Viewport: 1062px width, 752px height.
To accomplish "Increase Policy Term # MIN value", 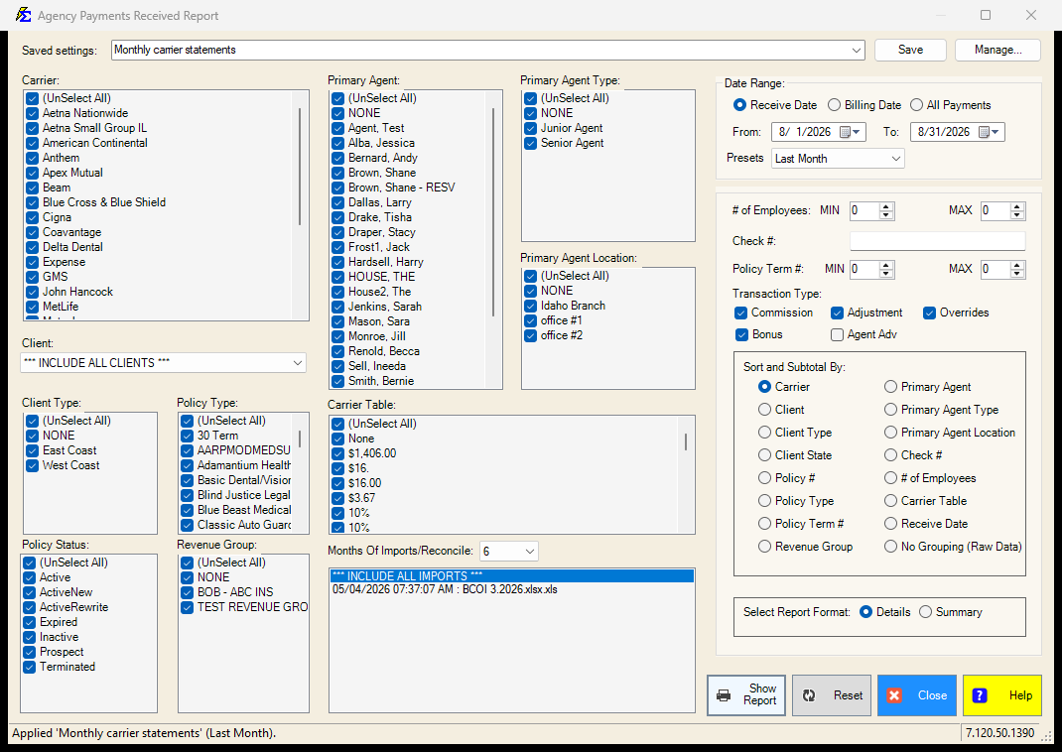I will (886, 265).
